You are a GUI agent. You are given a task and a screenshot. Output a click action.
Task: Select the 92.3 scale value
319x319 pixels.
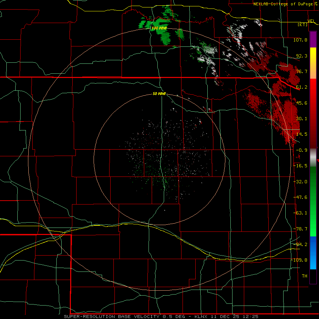coord(301,56)
